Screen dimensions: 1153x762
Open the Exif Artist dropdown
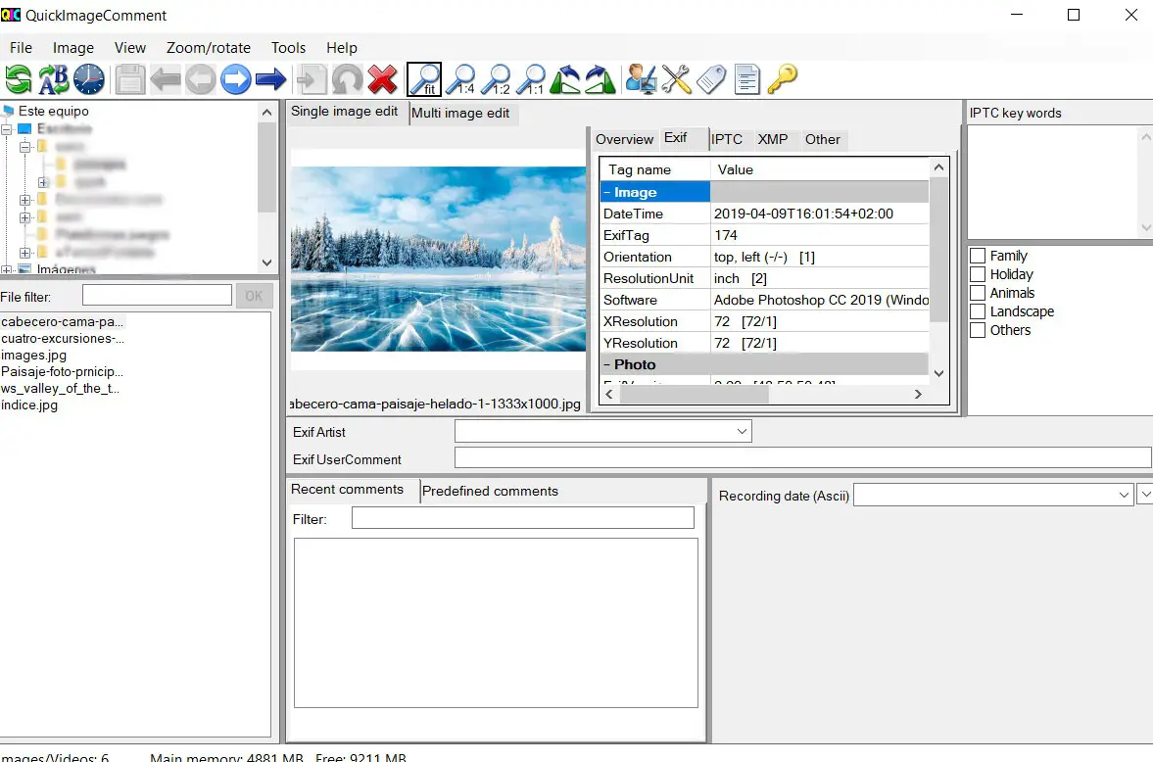(742, 431)
